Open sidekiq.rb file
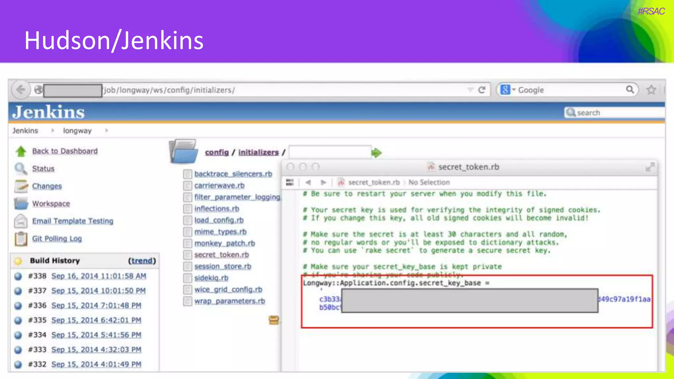This screenshot has height=379, width=674. click(x=211, y=278)
